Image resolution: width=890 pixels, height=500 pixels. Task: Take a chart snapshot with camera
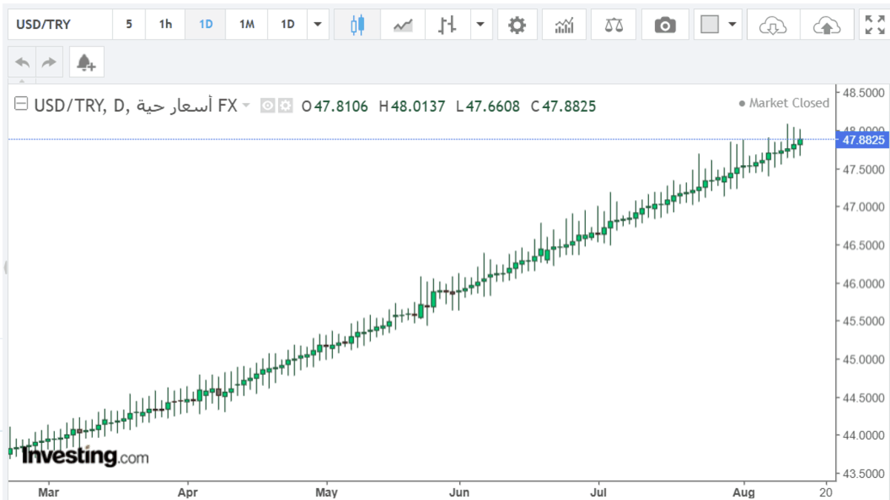(x=665, y=25)
